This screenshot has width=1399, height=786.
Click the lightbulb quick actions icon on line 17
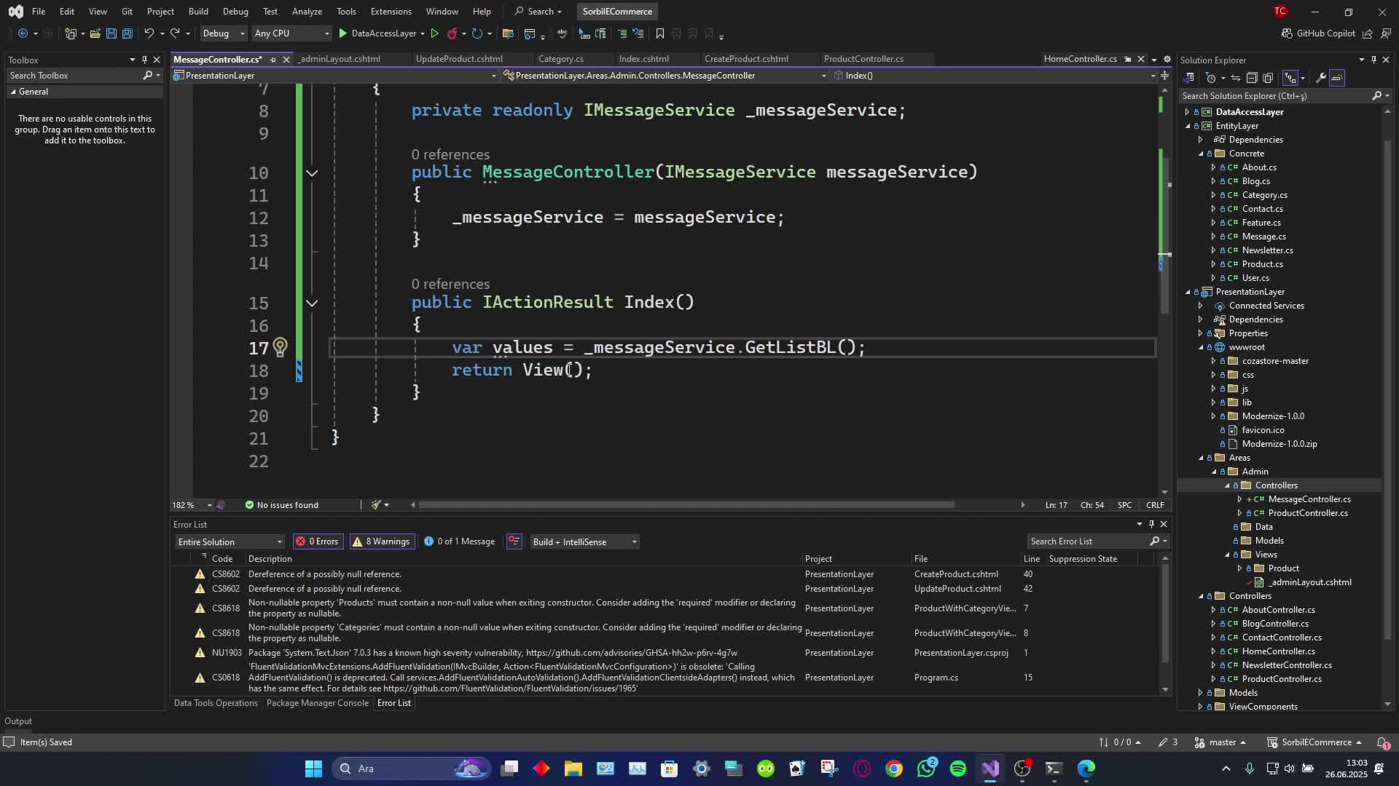(x=280, y=347)
